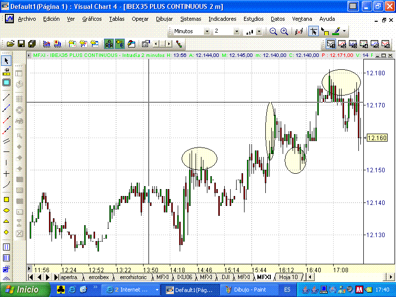This screenshot has width=396, height=297.
Task: Select the curve arc tool
Action: coord(6,185)
